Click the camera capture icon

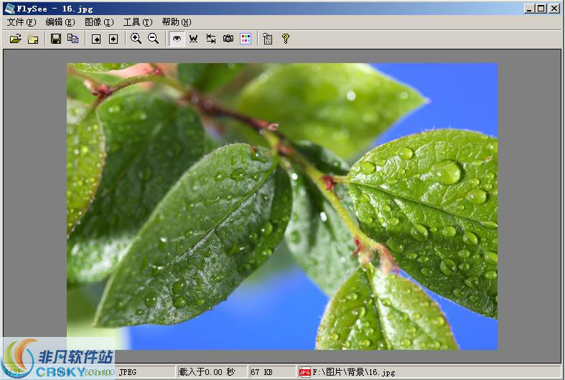(228, 39)
